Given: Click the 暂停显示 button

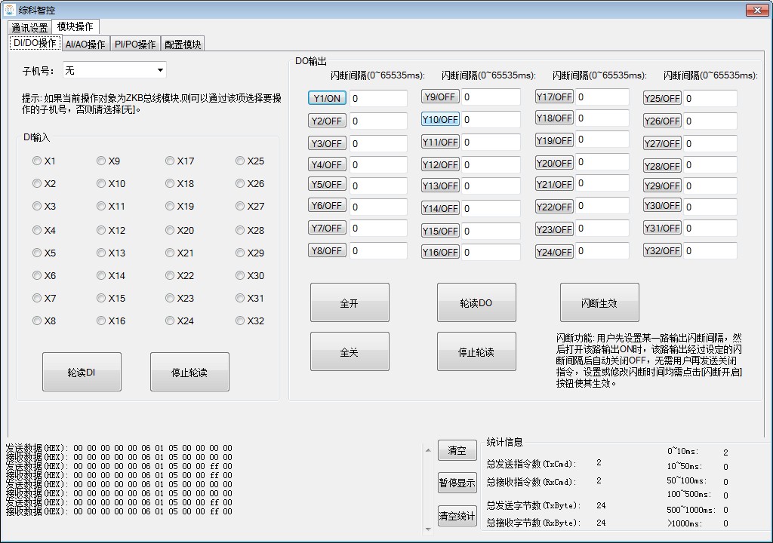Looking at the screenshot, I should [x=457, y=483].
